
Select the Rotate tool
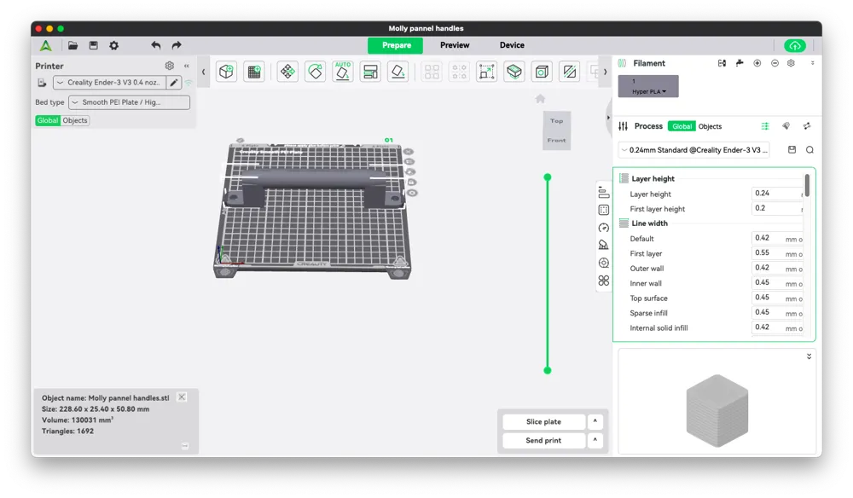click(x=315, y=72)
